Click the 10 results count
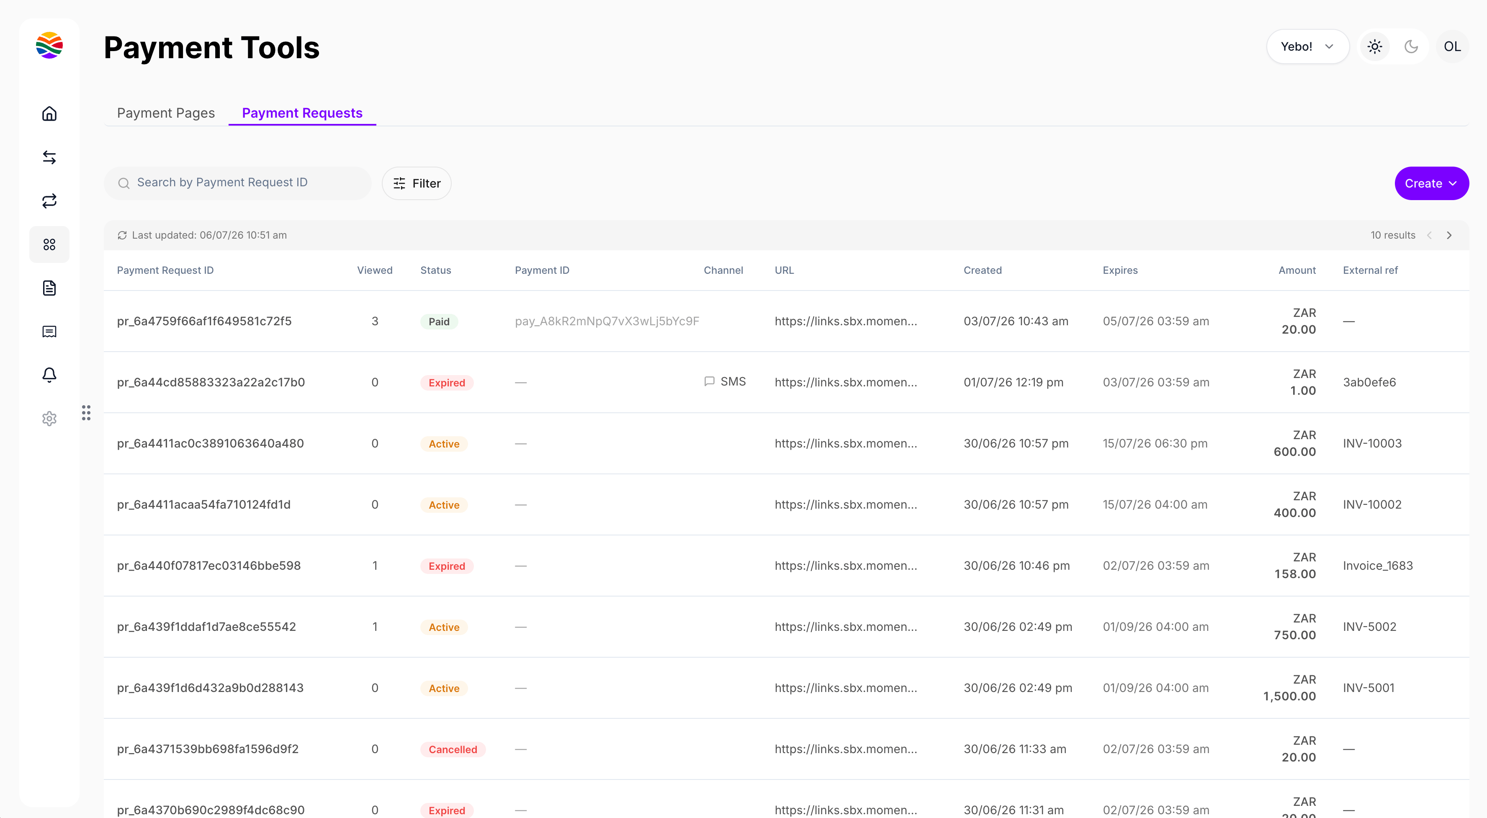1487x818 pixels. click(1393, 236)
